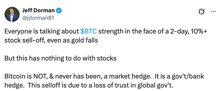This screenshot has width=221, height=91.
Task: Click the sentence 'This selloff is due to'
Action: (56, 85)
